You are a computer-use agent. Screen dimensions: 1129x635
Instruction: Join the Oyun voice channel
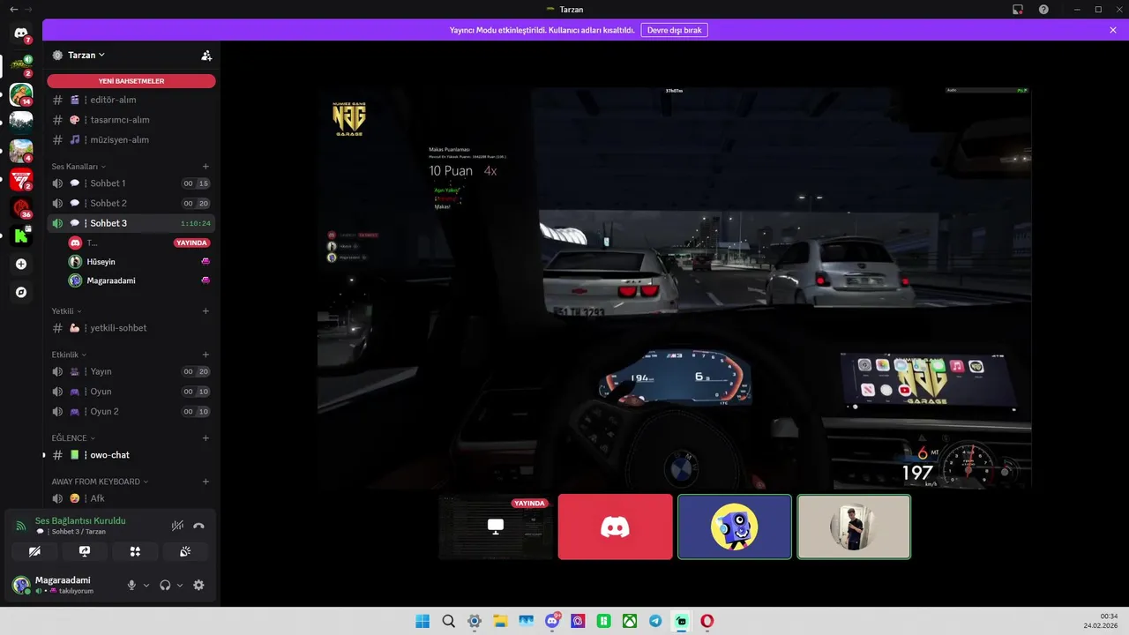click(131, 392)
